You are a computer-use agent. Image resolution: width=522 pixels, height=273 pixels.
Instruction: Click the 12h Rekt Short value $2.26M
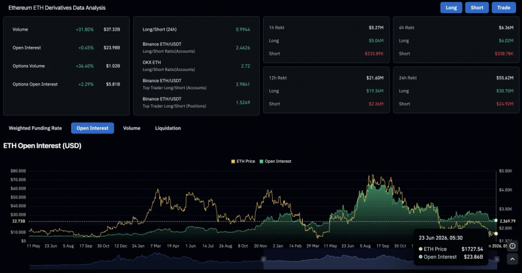click(376, 104)
